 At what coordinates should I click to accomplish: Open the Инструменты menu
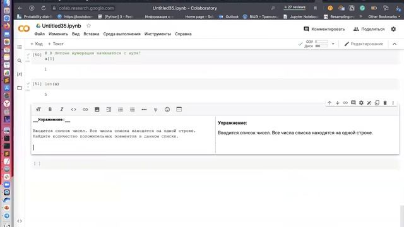pyautogui.click(x=158, y=34)
